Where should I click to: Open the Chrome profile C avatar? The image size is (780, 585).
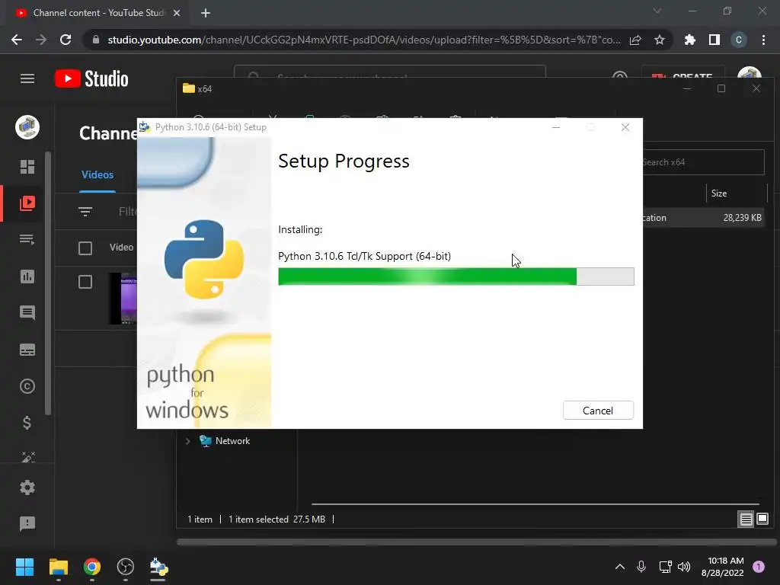[x=739, y=40]
